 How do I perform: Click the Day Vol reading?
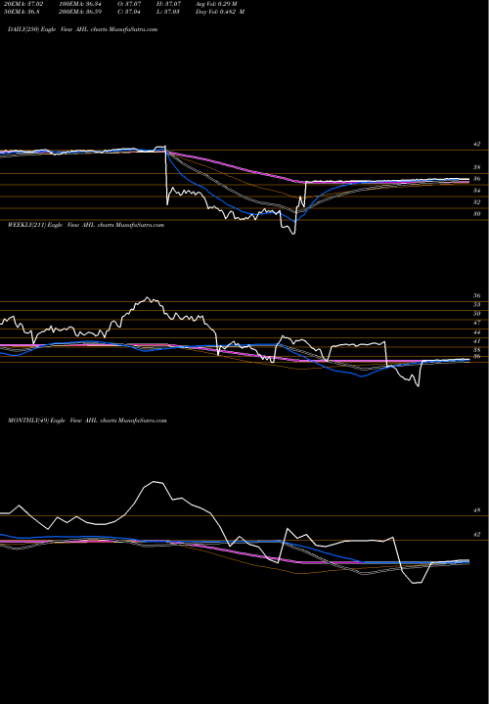(x=220, y=12)
